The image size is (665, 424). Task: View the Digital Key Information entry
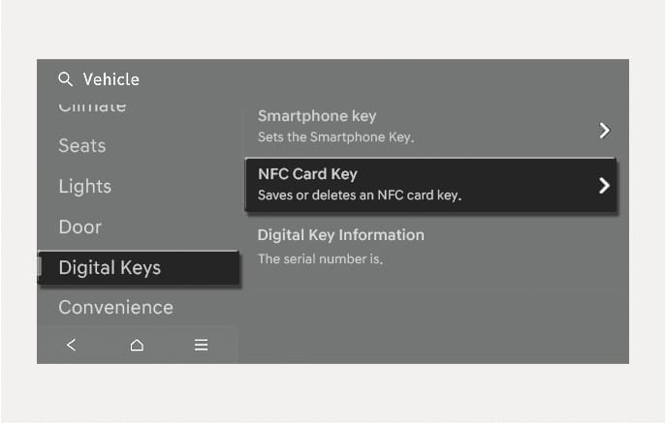340,235
